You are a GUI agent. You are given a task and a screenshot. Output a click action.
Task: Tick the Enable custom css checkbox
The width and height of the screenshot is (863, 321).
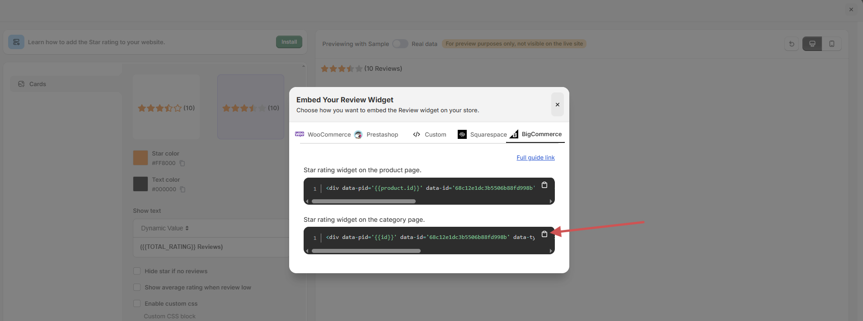137,303
